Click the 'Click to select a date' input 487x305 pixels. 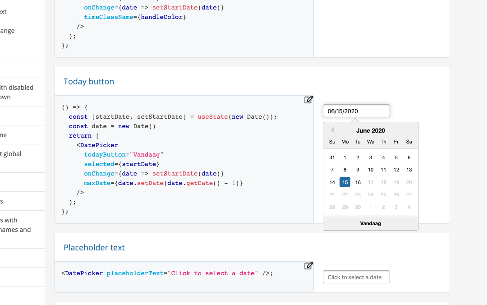(356, 277)
